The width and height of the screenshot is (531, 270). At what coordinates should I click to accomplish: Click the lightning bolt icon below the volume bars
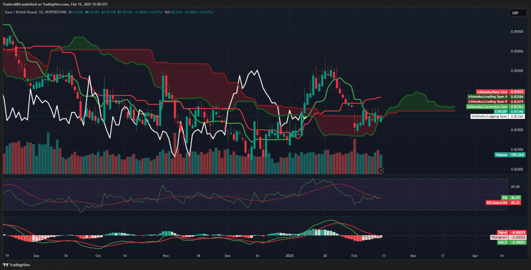point(382,170)
